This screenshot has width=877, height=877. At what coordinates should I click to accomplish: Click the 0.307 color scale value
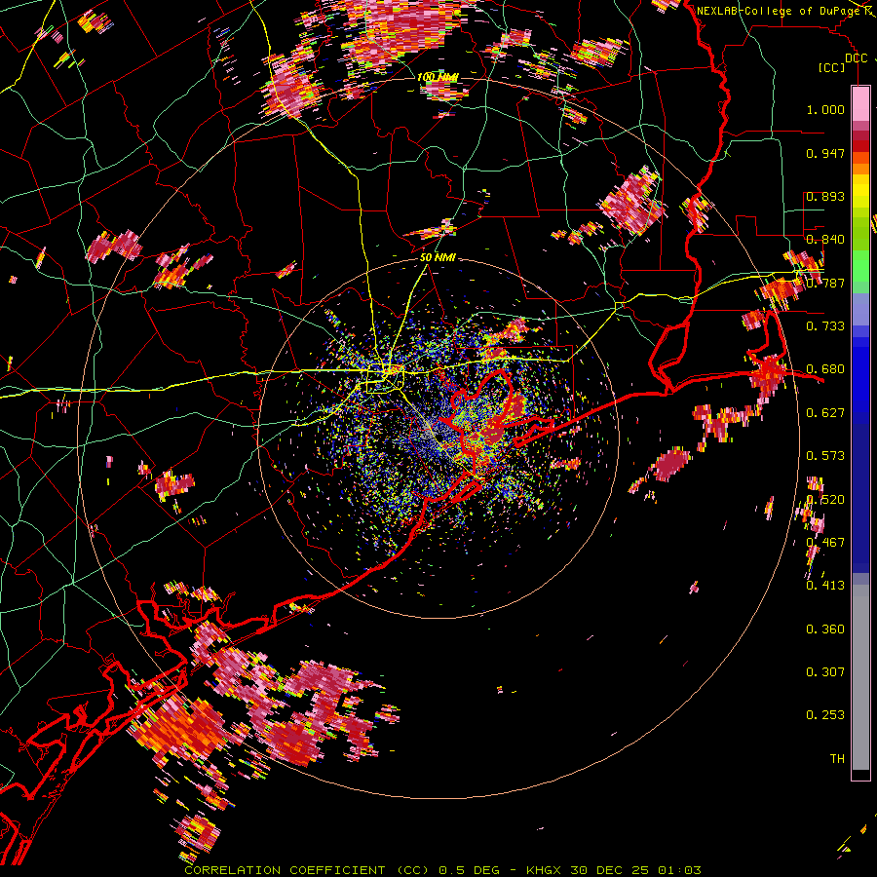tap(825, 672)
